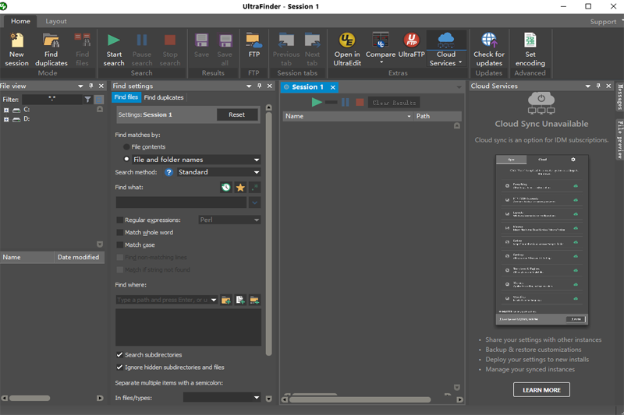Open search history clock icon
624x415 pixels.
click(226, 188)
